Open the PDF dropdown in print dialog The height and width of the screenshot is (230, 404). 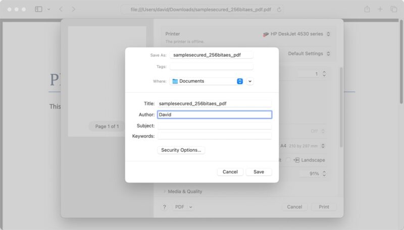tap(183, 207)
